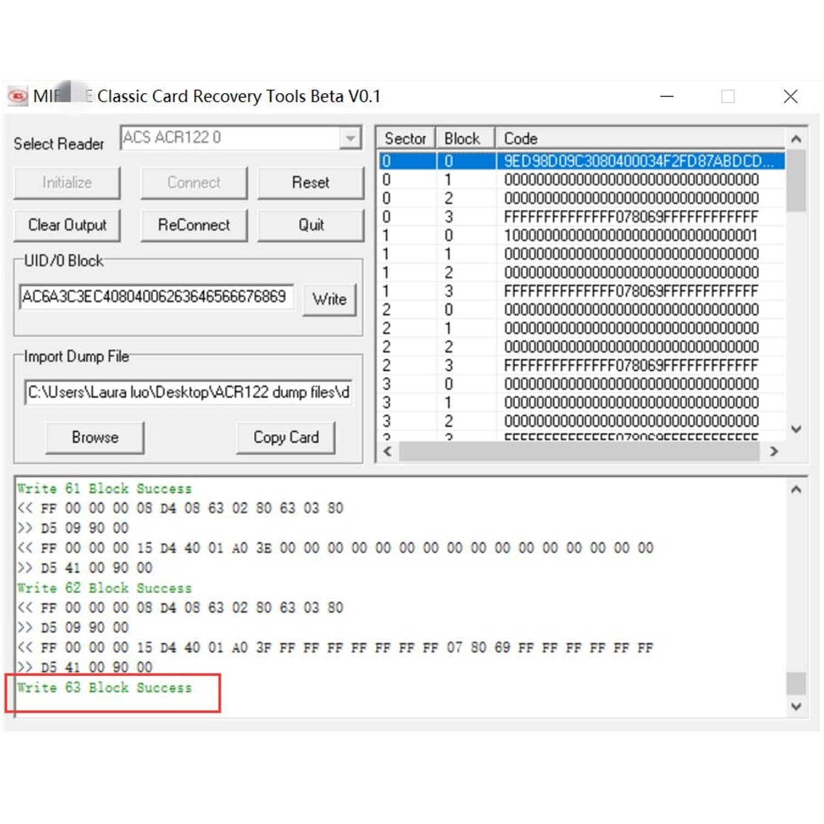The width and height of the screenshot is (824, 824).
Task: Click the Reset button
Action: (x=310, y=183)
